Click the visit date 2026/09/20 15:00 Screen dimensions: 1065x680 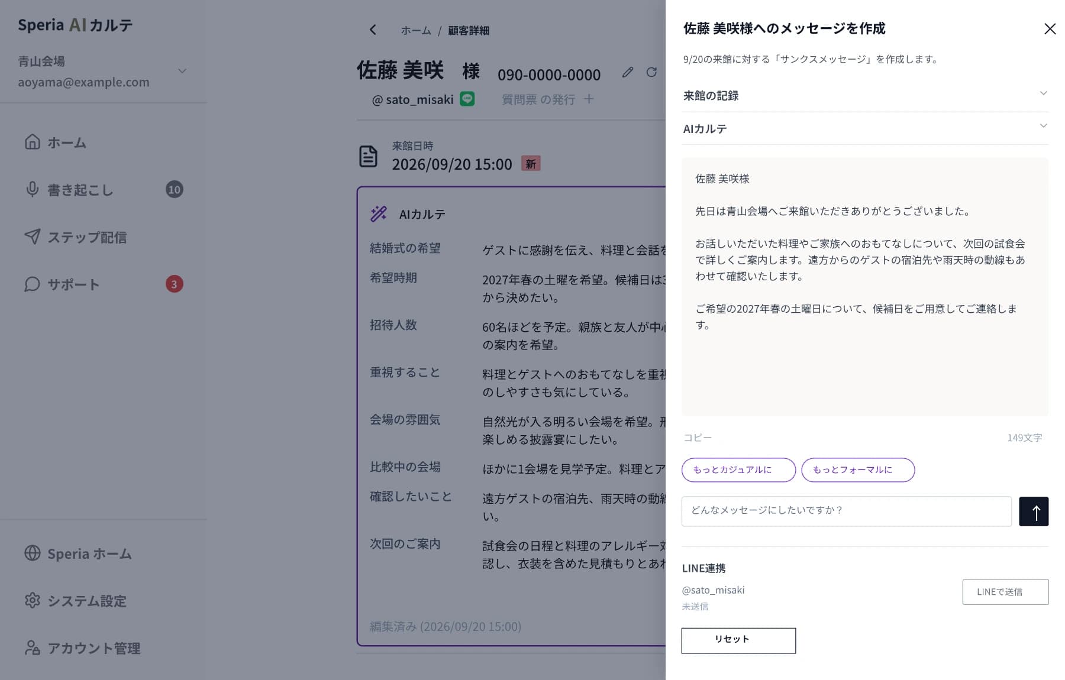(x=452, y=164)
